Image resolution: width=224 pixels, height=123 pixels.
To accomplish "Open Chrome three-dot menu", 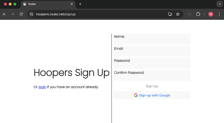I will (x=219, y=14).
